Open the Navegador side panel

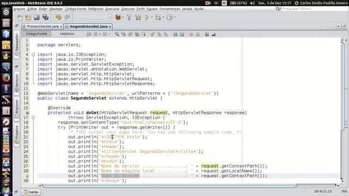[17, 45]
